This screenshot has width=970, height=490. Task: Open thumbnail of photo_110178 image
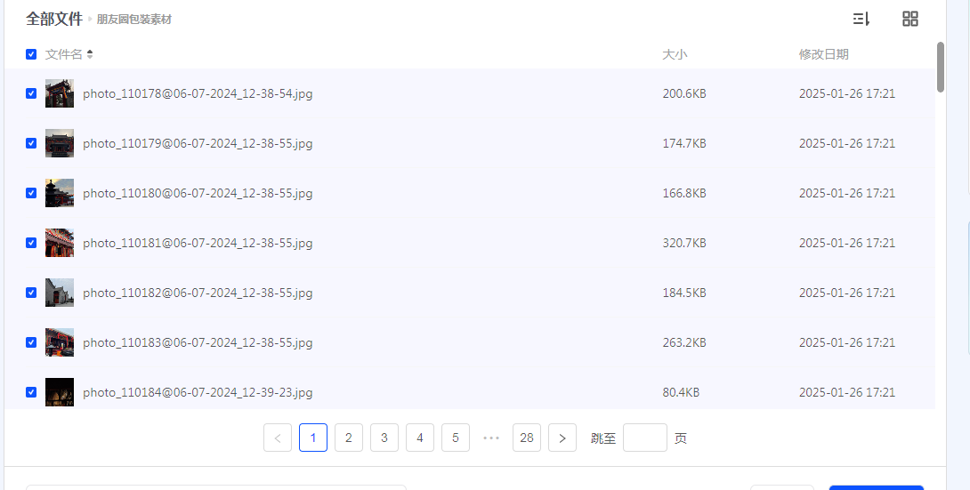coord(60,93)
